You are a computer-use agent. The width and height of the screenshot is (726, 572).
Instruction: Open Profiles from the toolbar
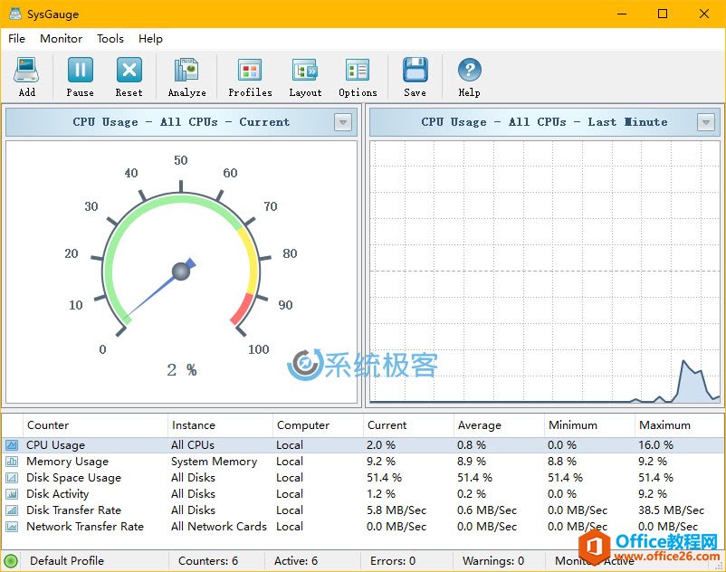(x=250, y=71)
